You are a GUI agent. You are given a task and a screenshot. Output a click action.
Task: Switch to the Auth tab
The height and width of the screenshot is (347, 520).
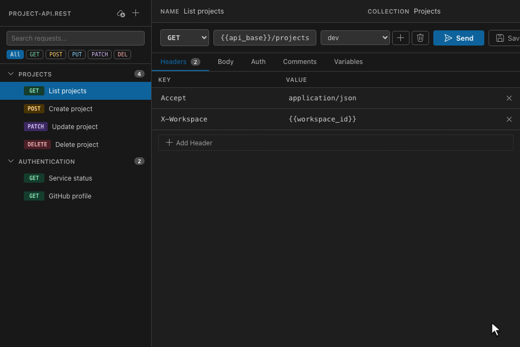pyautogui.click(x=258, y=62)
